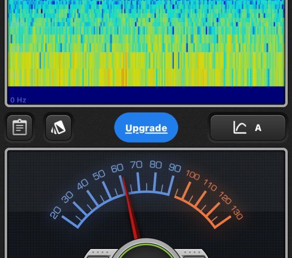Click the frequency weighting curve icon
The height and width of the screenshot is (258, 292).
239,128
